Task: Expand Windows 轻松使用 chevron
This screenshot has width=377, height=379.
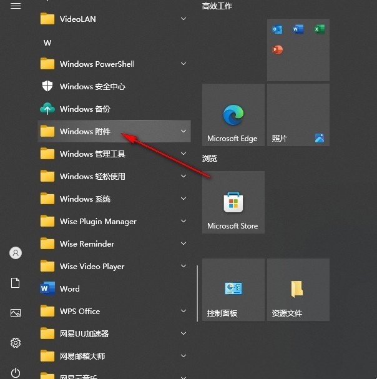Action: click(184, 176)
